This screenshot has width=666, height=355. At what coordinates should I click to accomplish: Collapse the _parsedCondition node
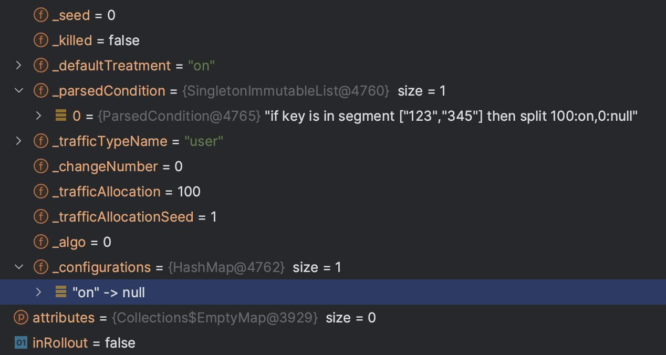(x=19, y=91)
